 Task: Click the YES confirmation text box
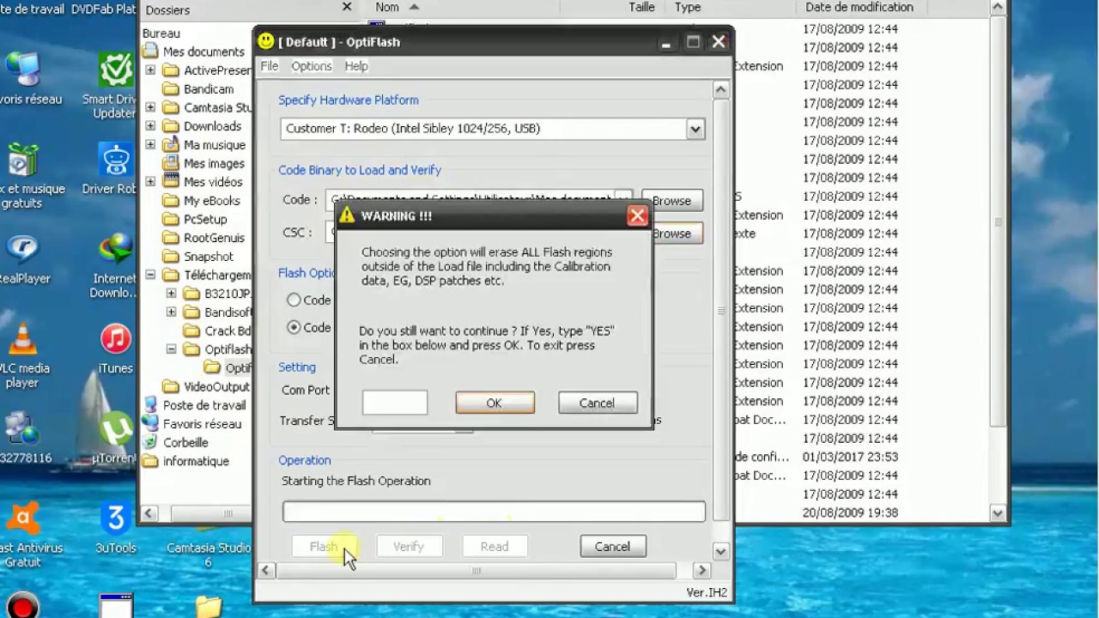(x=395, y=403)
